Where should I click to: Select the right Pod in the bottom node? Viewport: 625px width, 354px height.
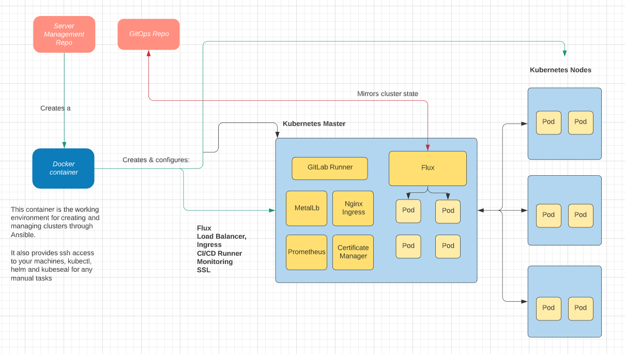pyautogui.click(x=581, y=309)
